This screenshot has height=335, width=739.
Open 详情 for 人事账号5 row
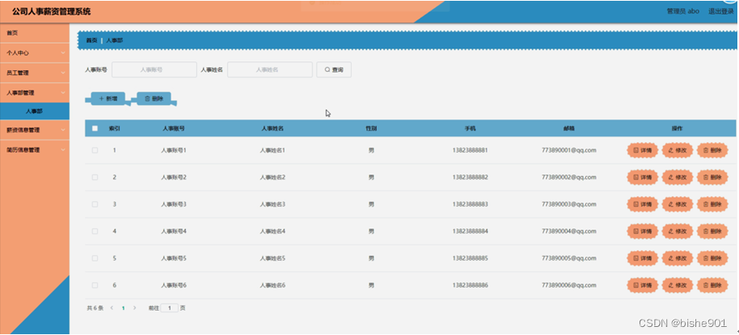[x=643, y=258]
